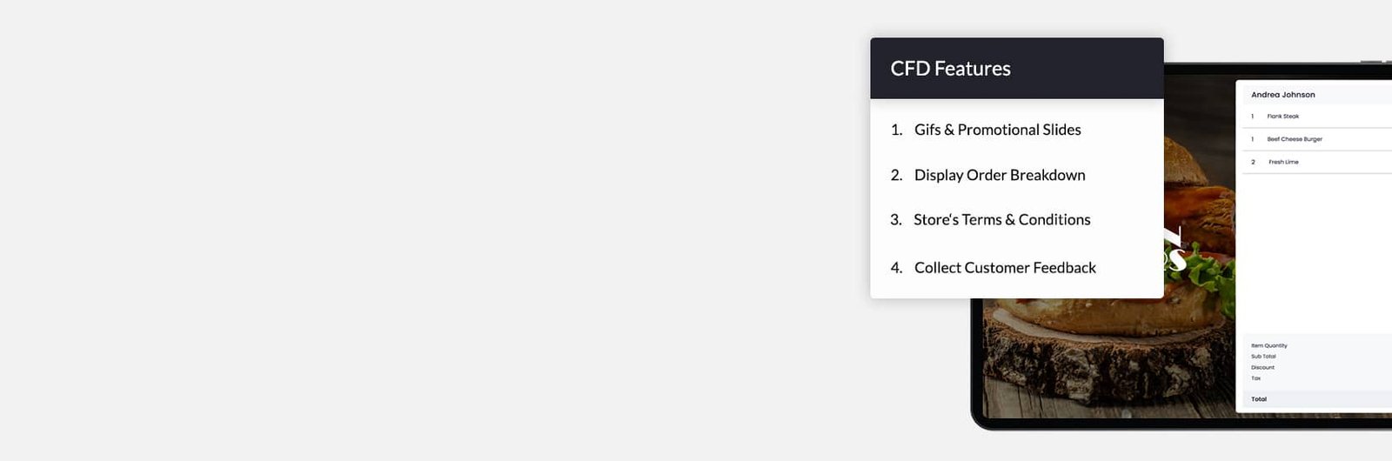Select Gifs & Promotional Slides item
This screenshot has width=1392, height=461.
[997, 130]
